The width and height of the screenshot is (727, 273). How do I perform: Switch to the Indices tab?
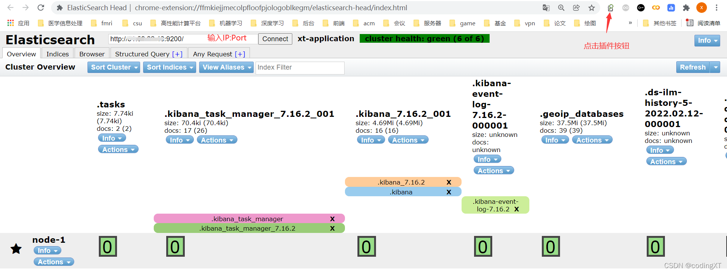click(x=58, y=54)
